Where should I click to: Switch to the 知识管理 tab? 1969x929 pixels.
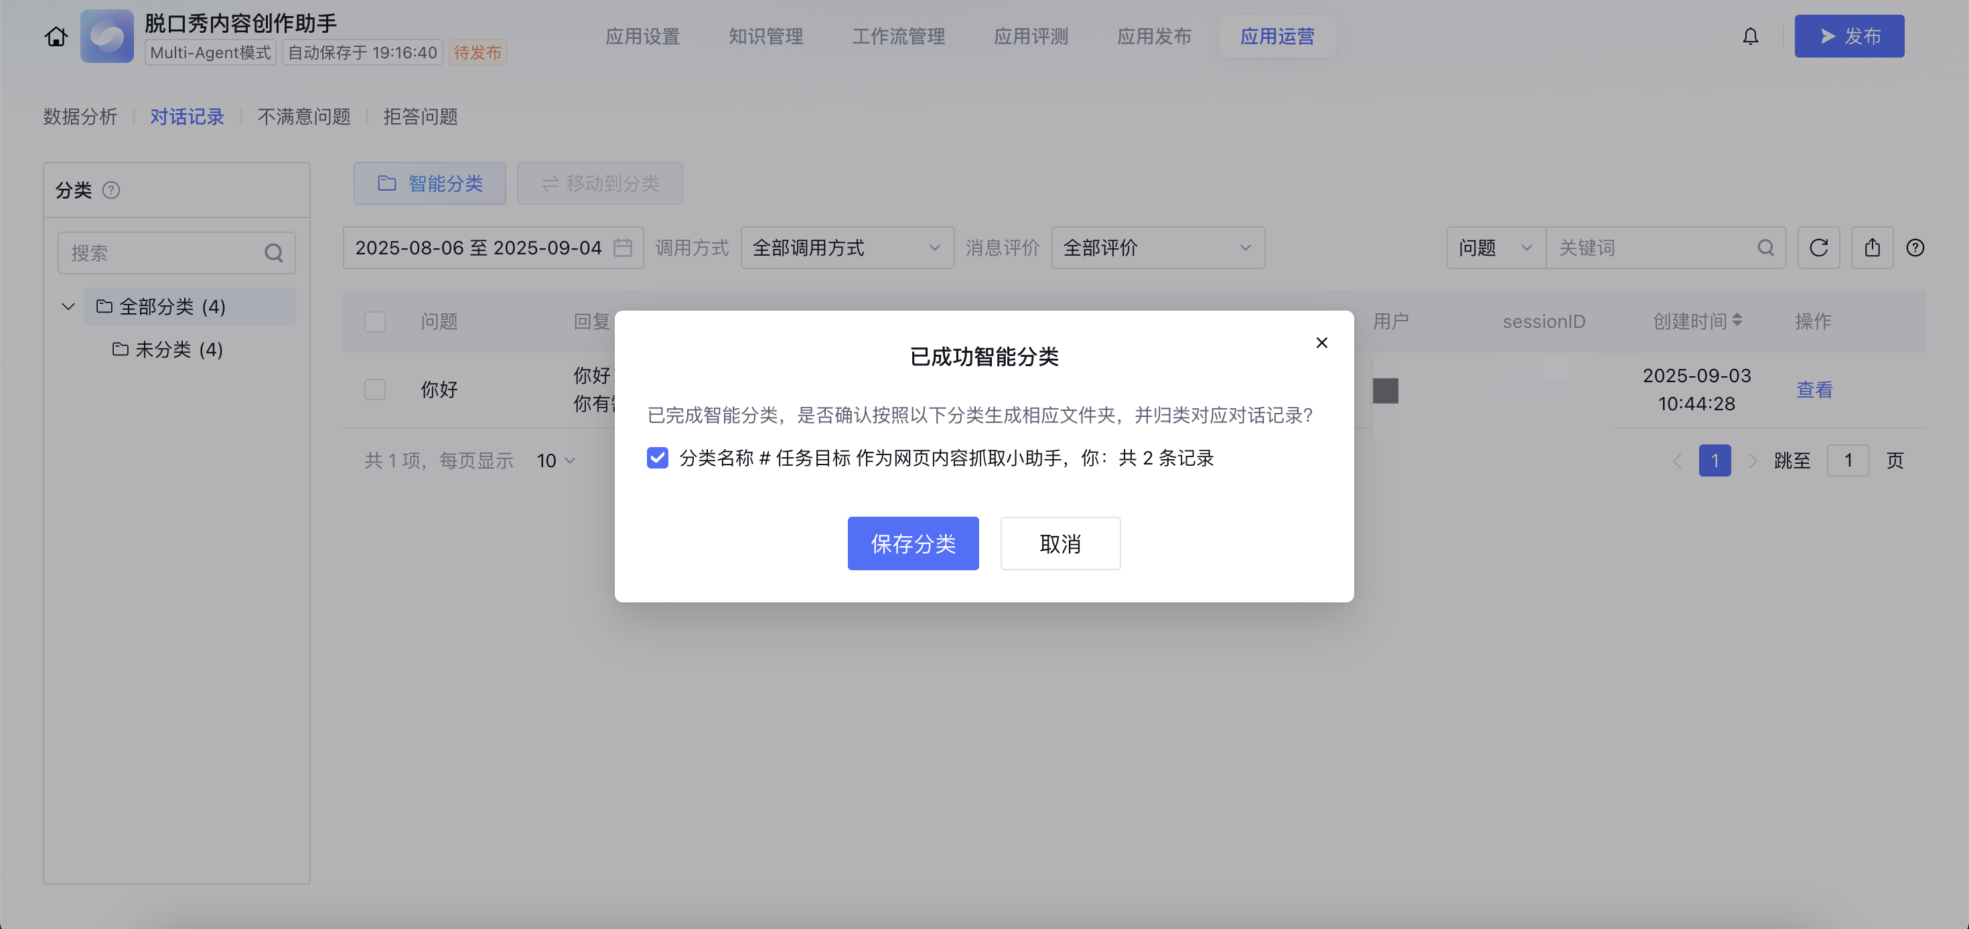[765, 36]
